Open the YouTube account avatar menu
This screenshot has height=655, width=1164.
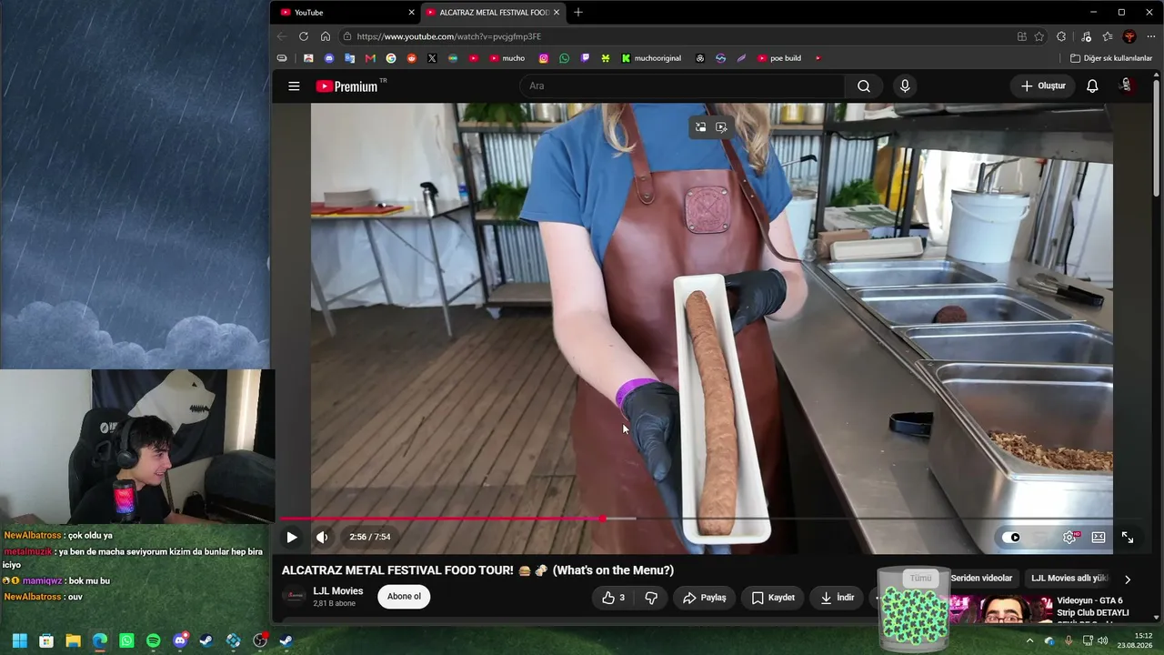(x=1126, y=86)
